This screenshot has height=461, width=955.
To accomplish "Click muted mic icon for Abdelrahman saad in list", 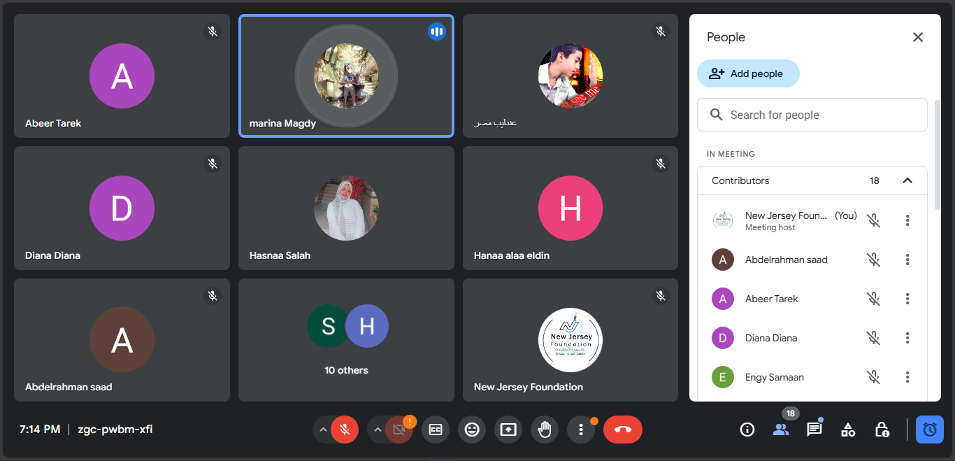I will click(x=873, y=260).
